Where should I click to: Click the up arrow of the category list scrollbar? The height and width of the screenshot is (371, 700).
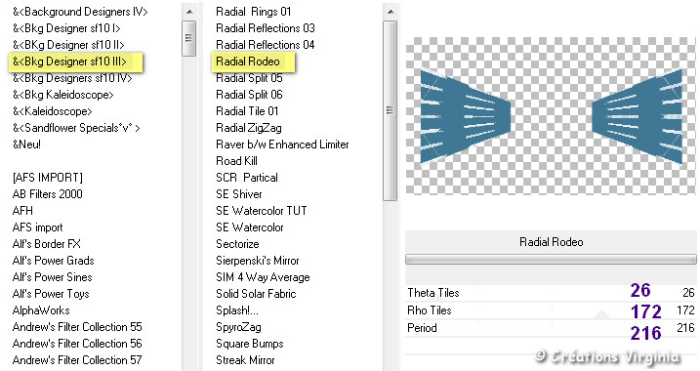click(189, 12)
